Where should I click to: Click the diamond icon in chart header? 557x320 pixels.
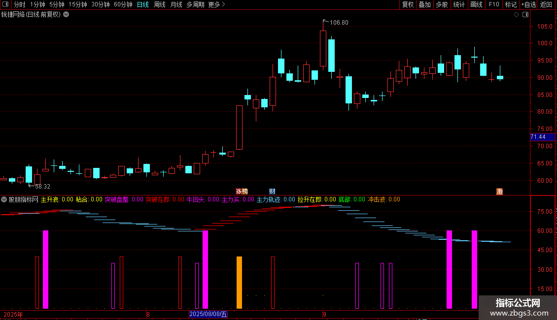pos(516,14)
